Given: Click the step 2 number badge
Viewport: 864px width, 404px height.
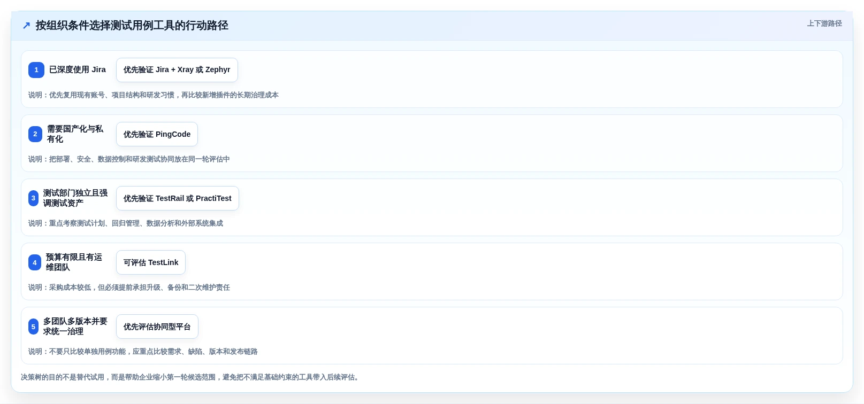Looking at the screenshot, I should (35, 134).
